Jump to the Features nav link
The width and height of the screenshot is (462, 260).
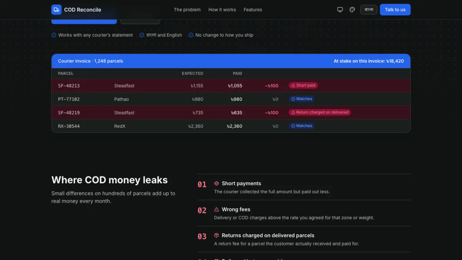pos(253,10)
